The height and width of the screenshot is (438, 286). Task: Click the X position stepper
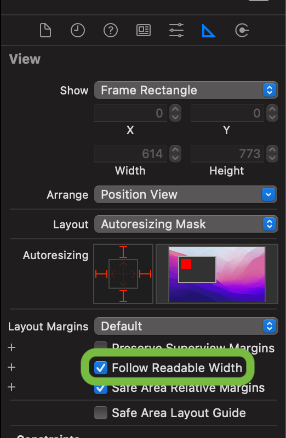tap(175, 113)
